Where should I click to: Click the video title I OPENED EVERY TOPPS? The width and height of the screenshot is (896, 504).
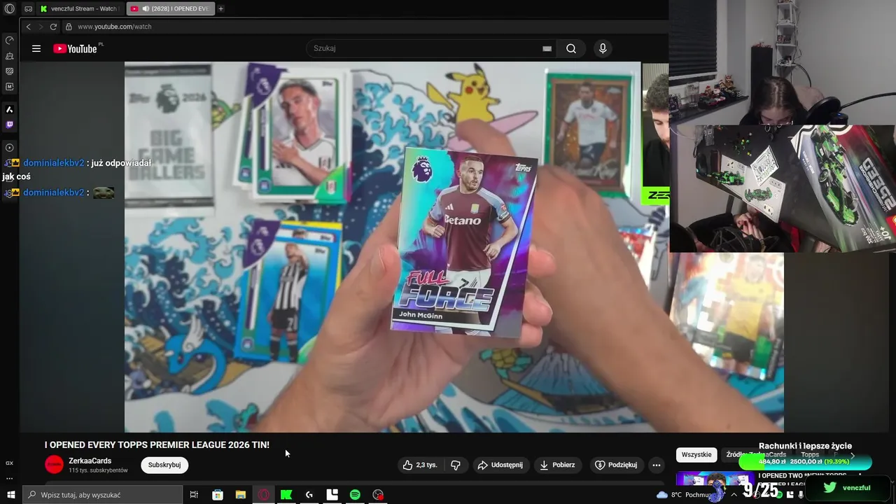157,444
